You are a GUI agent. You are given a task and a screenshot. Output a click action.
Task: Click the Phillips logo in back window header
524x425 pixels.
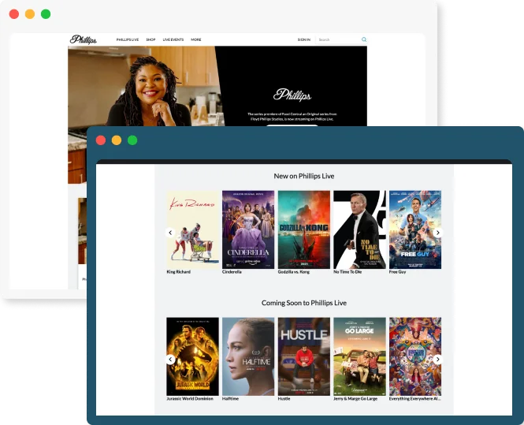[x=84, y=39]
